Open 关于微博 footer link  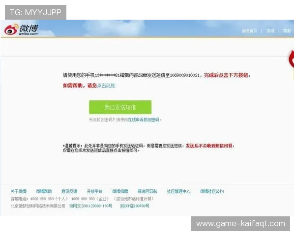point(19,191)
